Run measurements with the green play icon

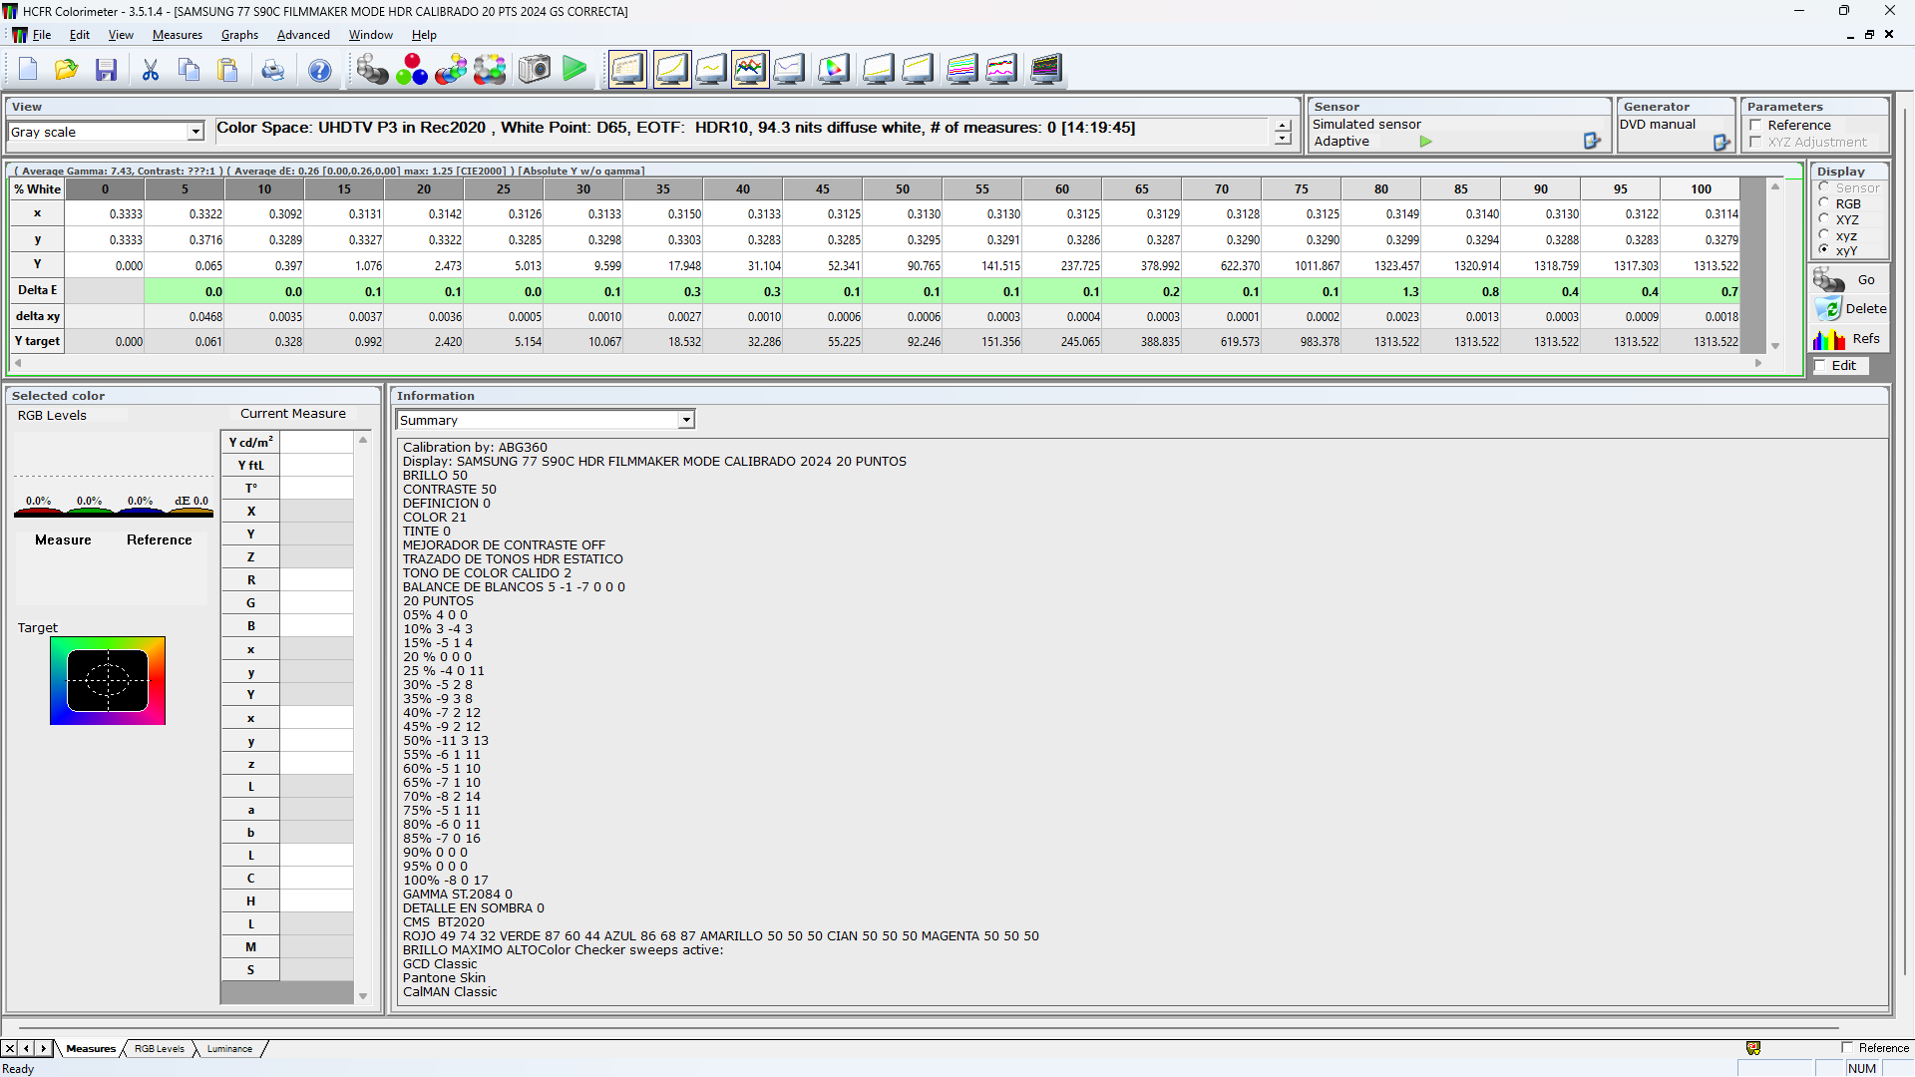pyautogui.click(x=575, y=69)
